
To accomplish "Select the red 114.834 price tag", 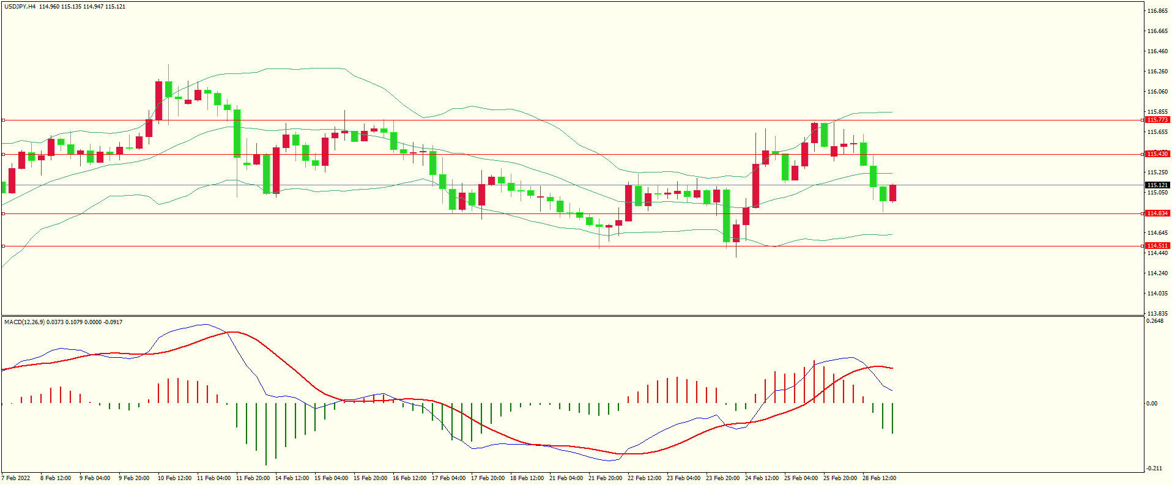I will [1157, 213].
